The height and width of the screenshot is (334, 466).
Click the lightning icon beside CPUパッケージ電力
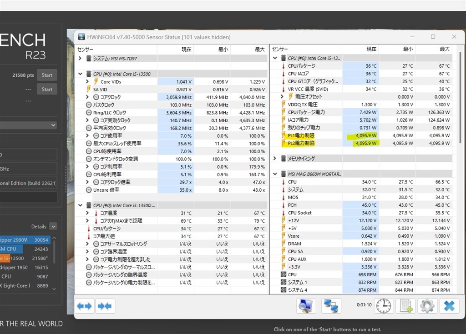283,112
